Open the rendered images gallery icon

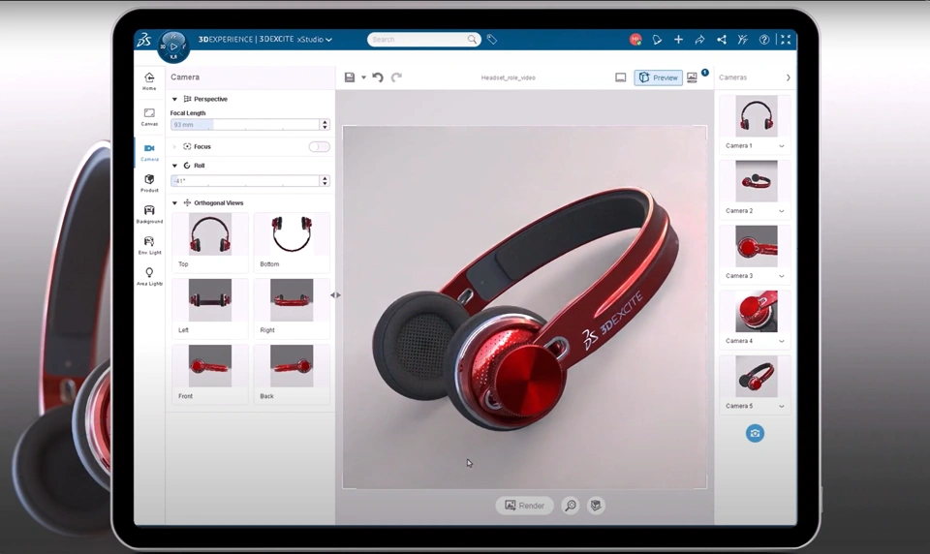click(692, 77)
